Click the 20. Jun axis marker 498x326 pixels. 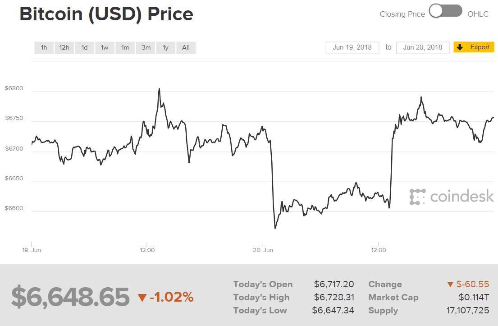263,249
